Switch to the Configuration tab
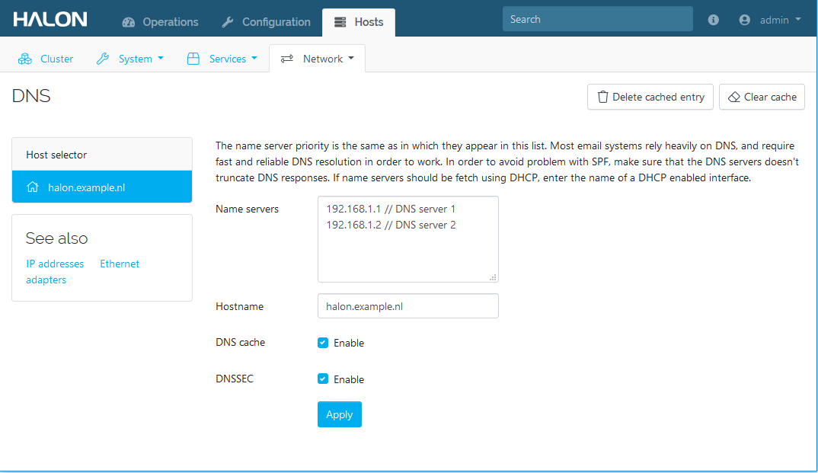Screen dimensions: 818x473 [x=267, y=22]
